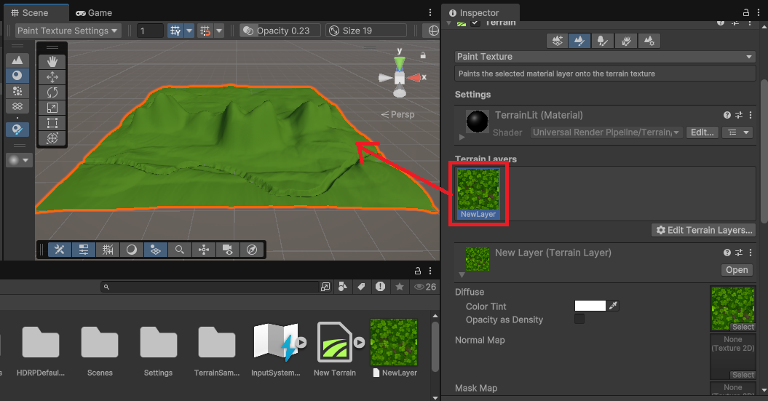Screen dimensions: 768x401
Task: Open the Paint Texture tool dropdown
Action: [x=604, y=57]
